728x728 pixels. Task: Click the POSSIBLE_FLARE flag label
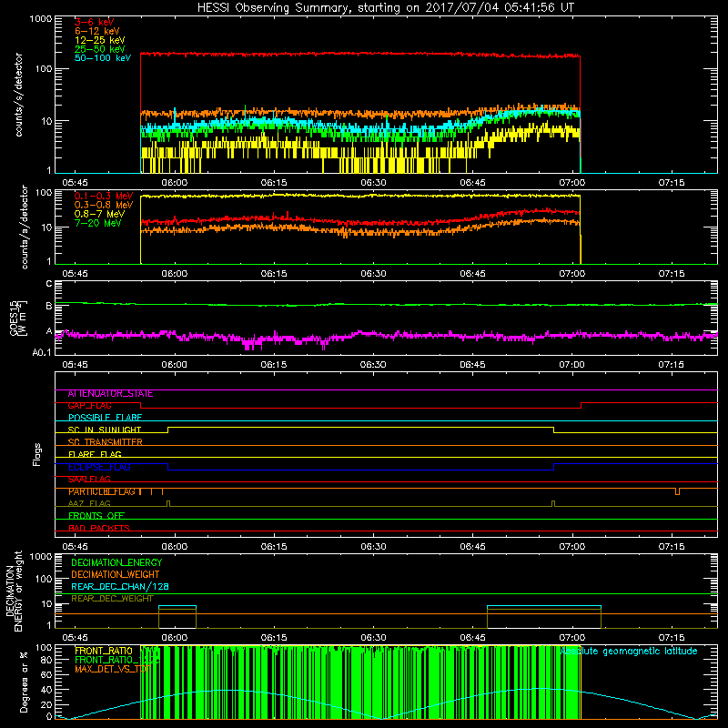point(105,418)
